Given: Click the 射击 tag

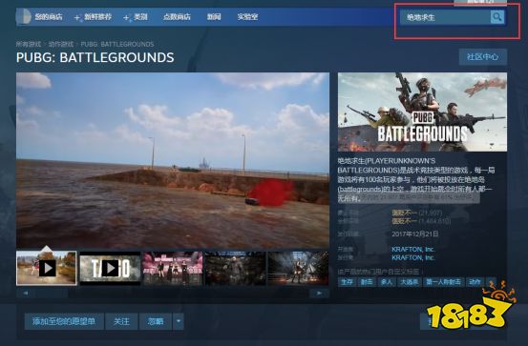Looking at the screenshot, I should pos(367,282).
